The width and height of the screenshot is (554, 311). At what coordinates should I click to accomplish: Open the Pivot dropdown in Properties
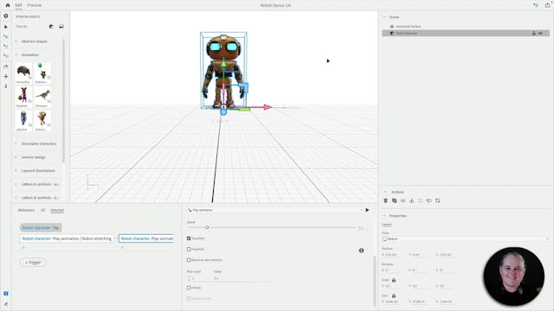tap(466, 239)
